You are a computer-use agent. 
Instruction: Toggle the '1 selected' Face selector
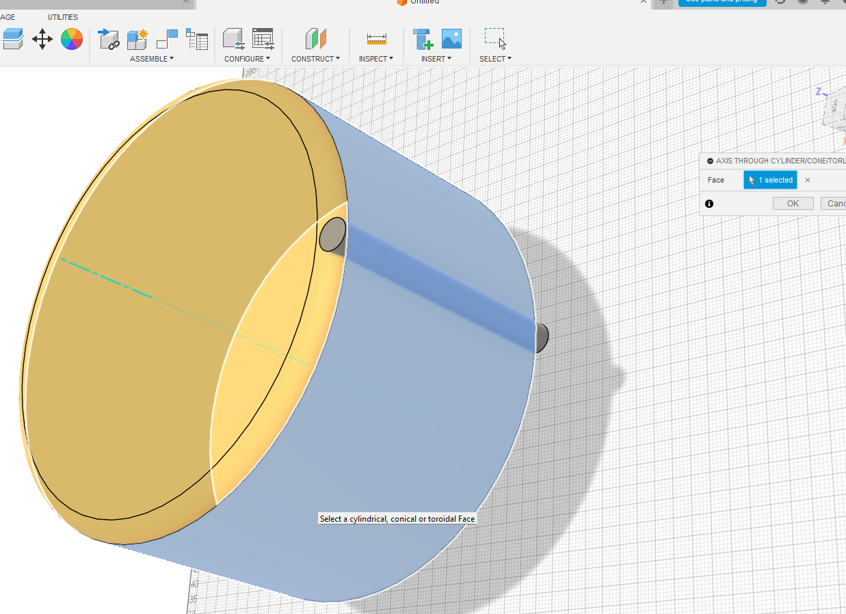(x=770, y=180)
